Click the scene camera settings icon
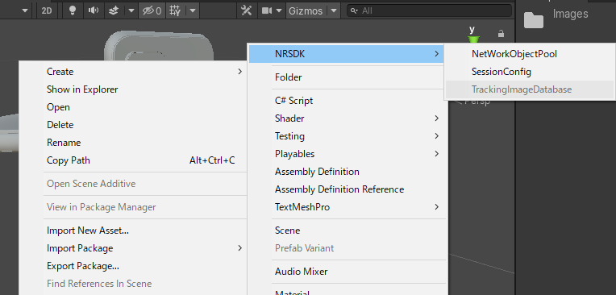Image resolution: width=616 pixels, height=295 pixels. click(x=267, y=10)
